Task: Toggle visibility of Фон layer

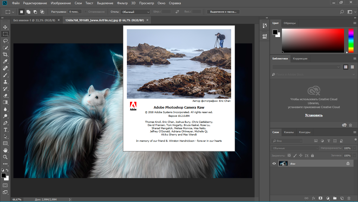Action: [274, 164]
